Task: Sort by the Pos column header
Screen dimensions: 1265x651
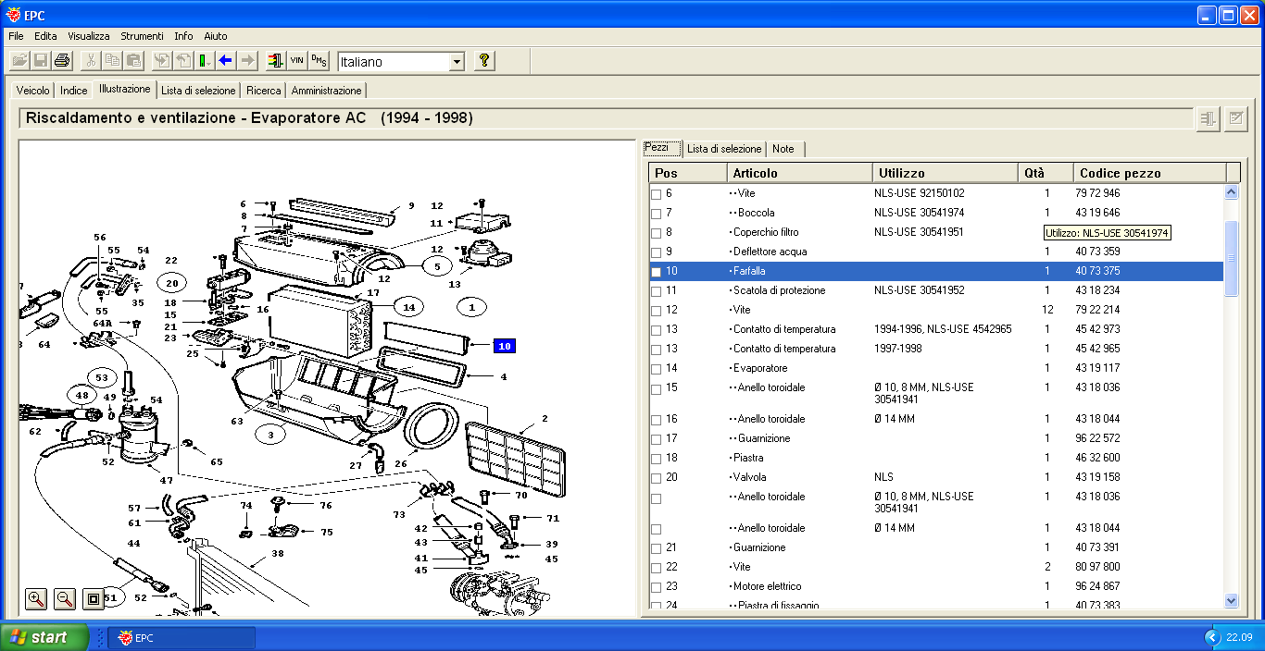Action: (687, 173)
